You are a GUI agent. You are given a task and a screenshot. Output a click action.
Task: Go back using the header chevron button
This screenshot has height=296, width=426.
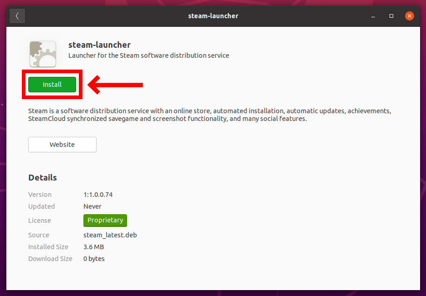(17, 16)
